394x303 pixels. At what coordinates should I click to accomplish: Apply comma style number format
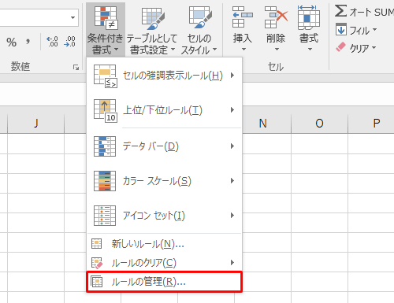coord(28,42)
